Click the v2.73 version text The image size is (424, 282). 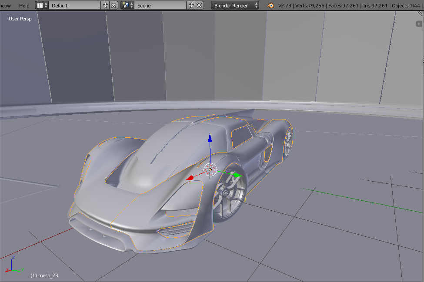click(285, 5)
